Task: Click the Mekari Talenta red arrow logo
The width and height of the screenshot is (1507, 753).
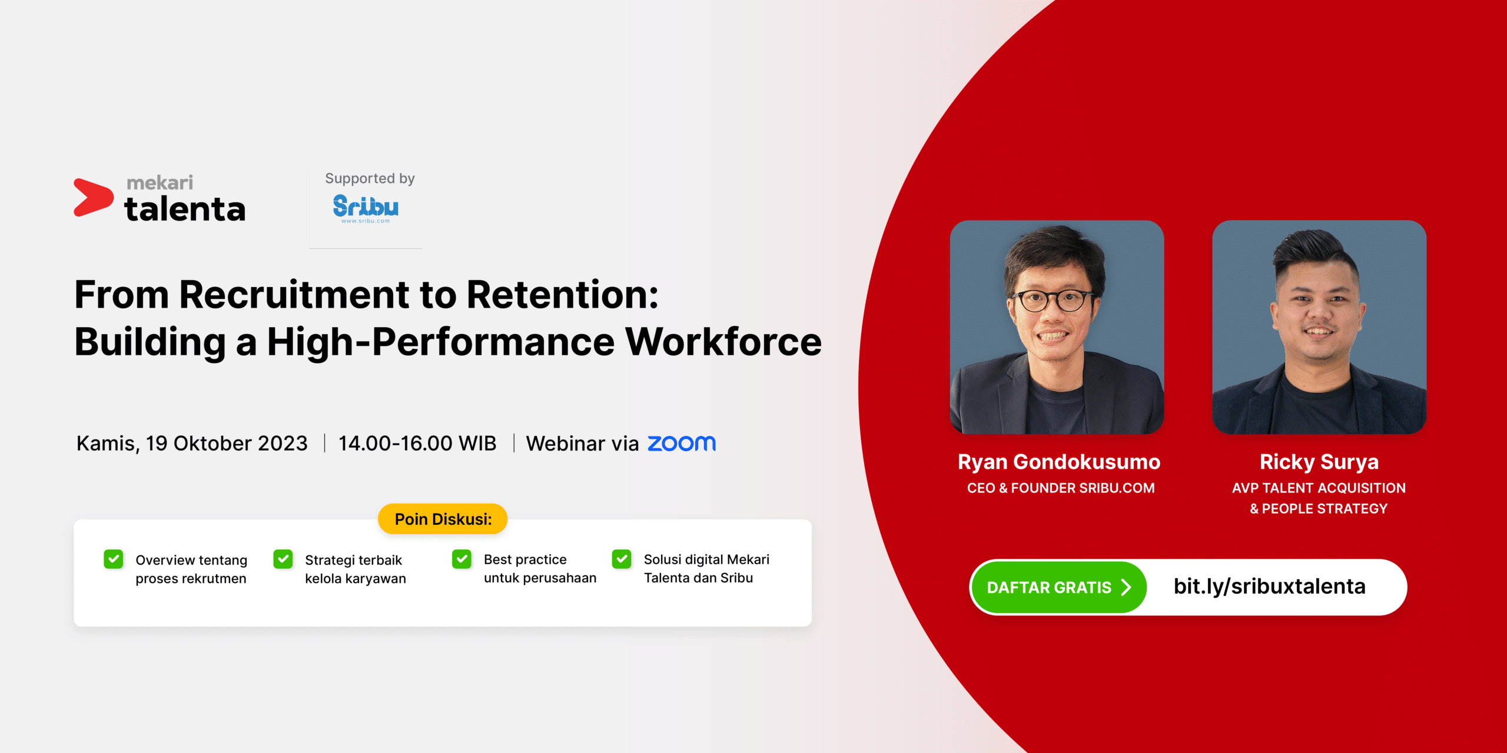Action: [93, 198]
